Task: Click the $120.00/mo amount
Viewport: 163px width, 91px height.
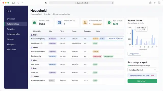Action: tap(75, 64)
